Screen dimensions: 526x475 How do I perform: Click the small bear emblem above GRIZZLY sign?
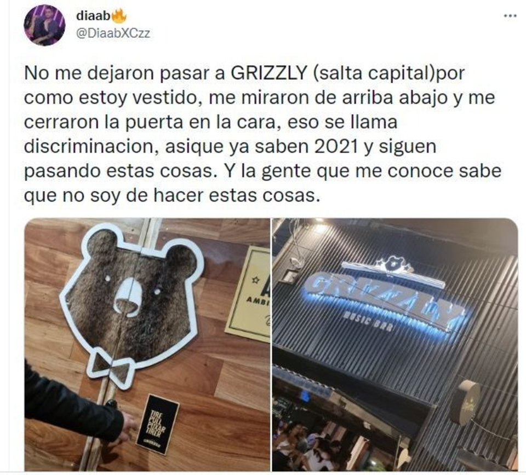click(393, 264)
